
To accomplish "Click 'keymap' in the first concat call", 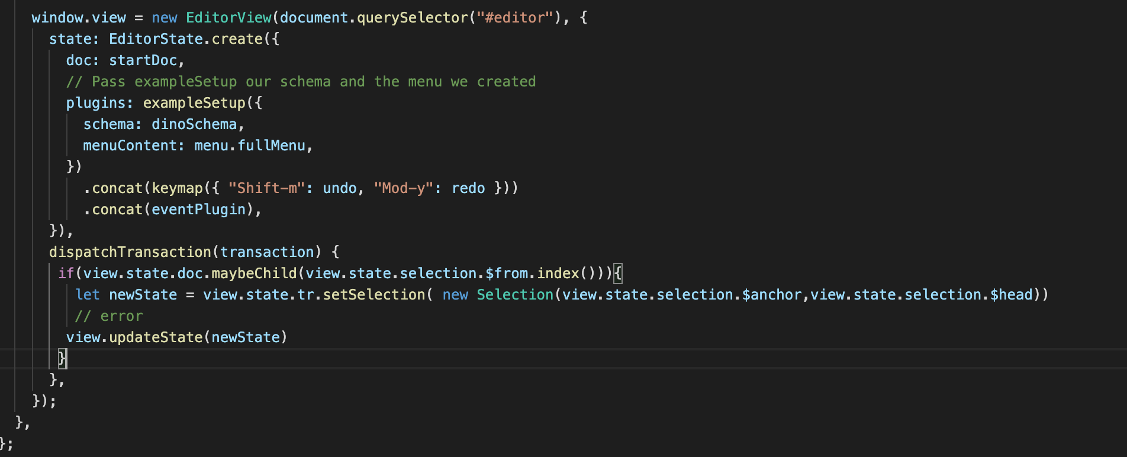I will point(177,188).
